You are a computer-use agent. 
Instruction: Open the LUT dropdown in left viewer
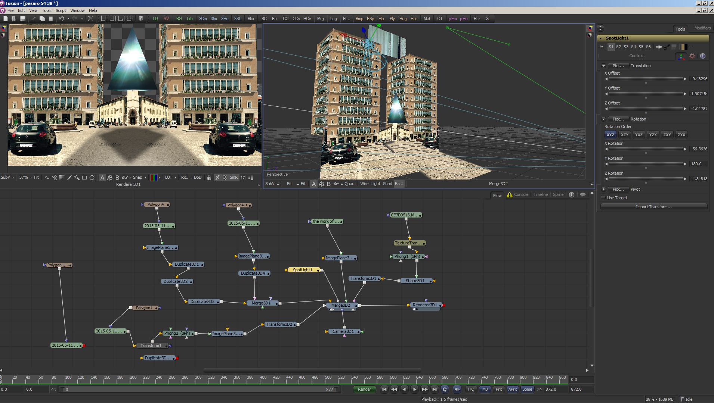169,178
